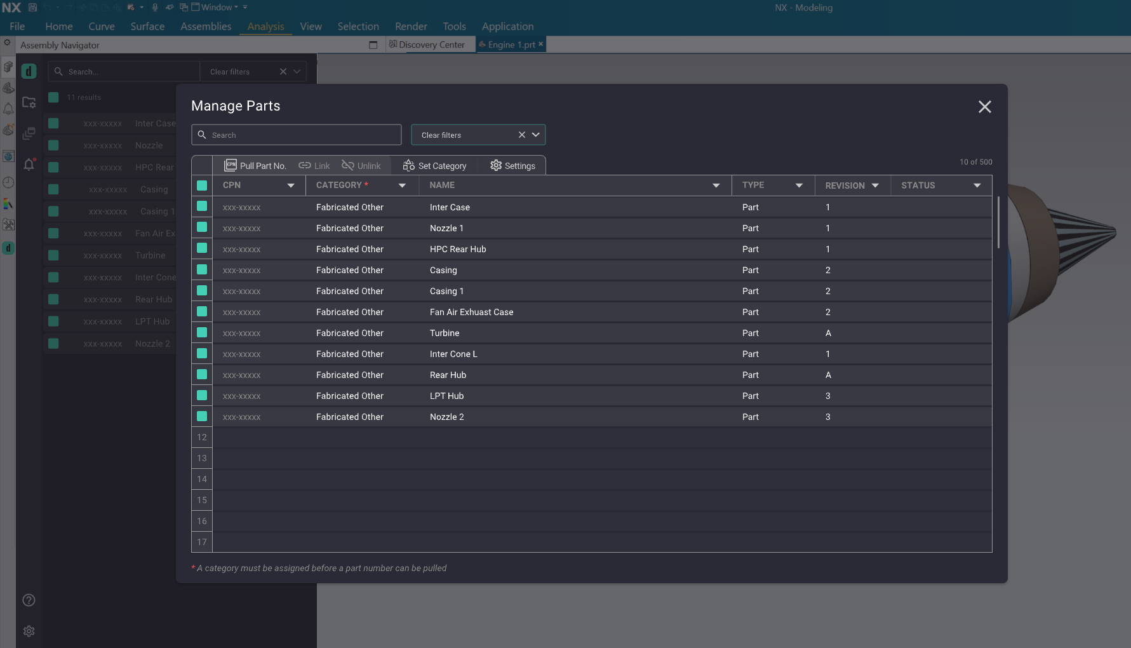Expand the Clear filters dropdown chevron in dialog
Viewport: 1131px width, 648px height.
point(536,135)
